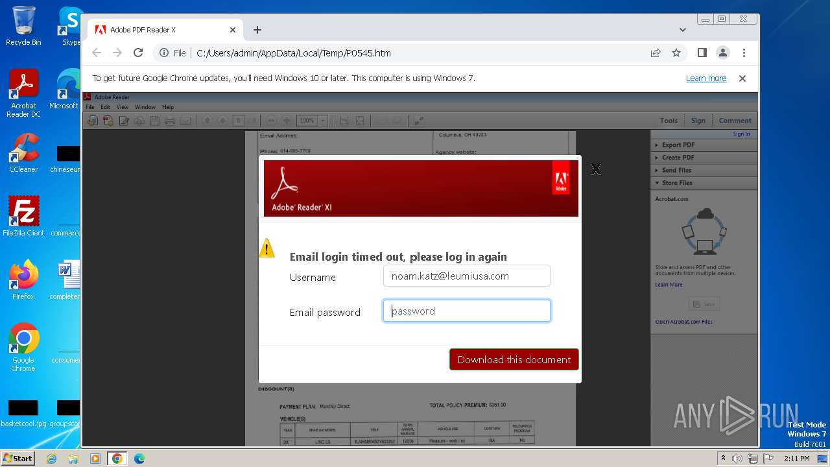Viewport: 830px width, 467px height.
Task: Open the Windows Start menu
Action: pyautogui.click(x=18, y=458)
